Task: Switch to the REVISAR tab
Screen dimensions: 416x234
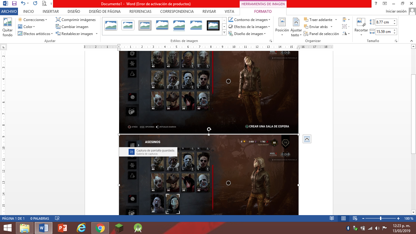Action: click(209, 12)
